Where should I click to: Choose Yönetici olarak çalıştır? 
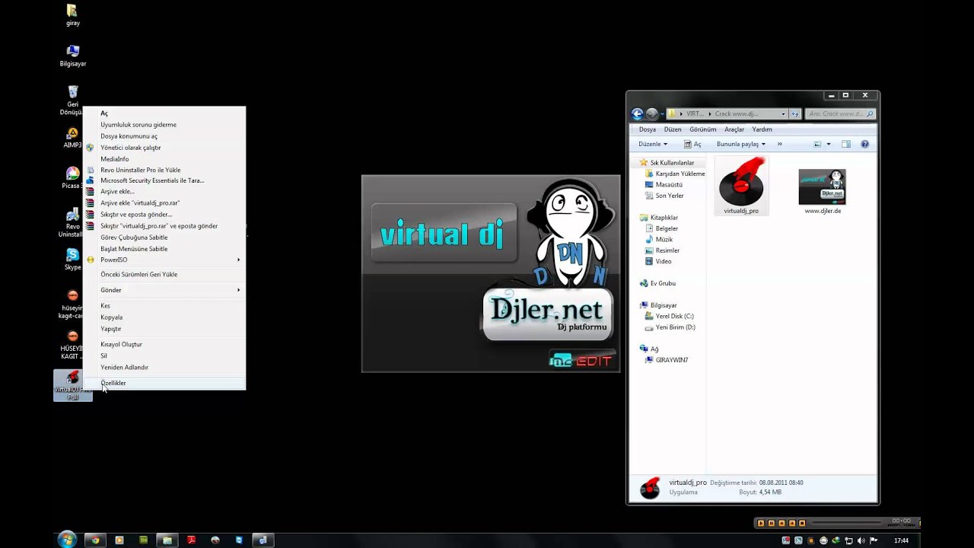tap(164, 148)
